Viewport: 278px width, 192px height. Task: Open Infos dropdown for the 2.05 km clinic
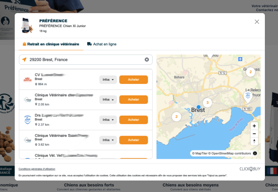pyautogui.click(x=108, y=100)
